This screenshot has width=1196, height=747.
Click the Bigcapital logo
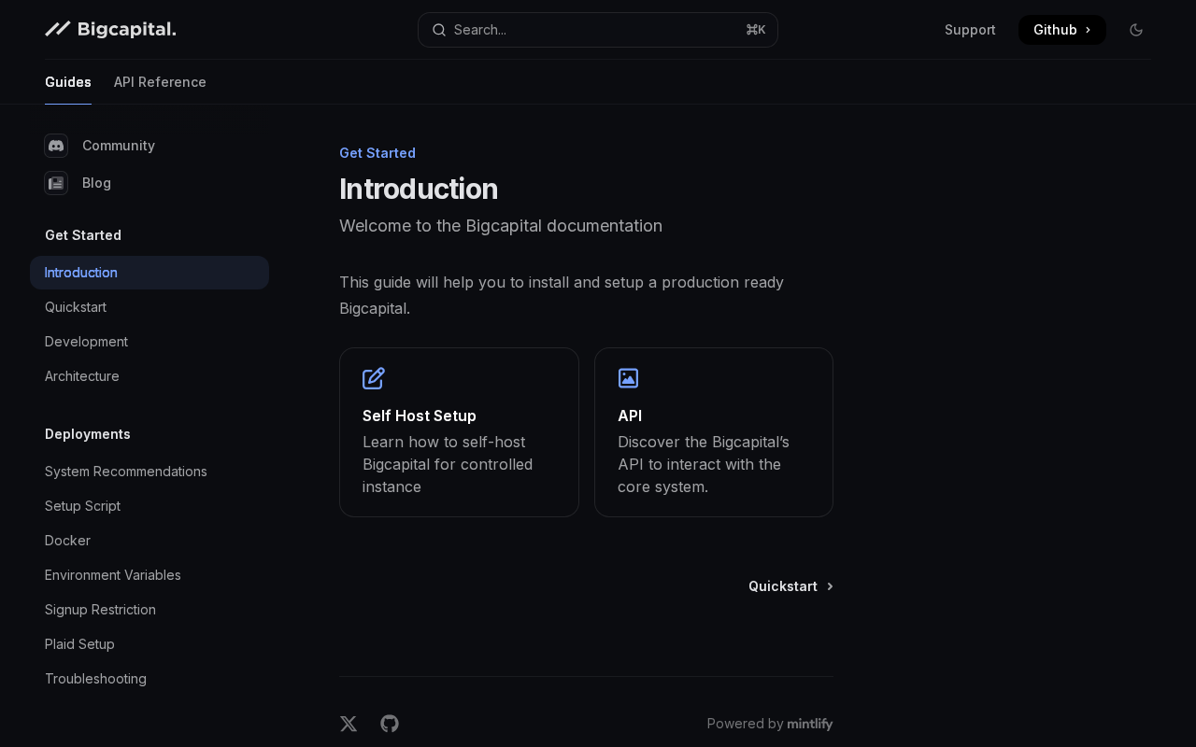[110, 30]
